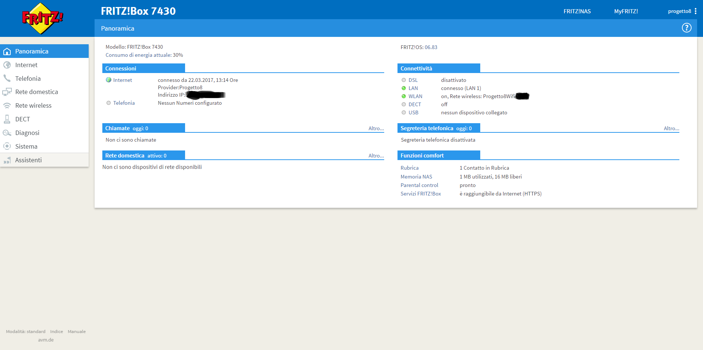This screenshot has width=703, height=350.
Task: Click the Sistema icon in sidebar
Action: 7,146
